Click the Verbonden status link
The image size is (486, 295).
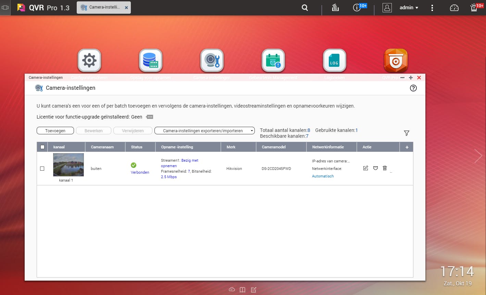pos(140,172)
